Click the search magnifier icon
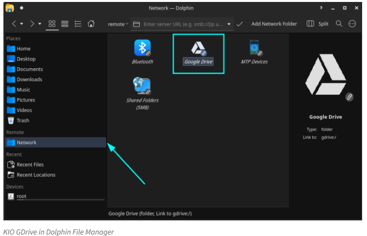Viewport: 367px width, 236px height. coord(339,24)
